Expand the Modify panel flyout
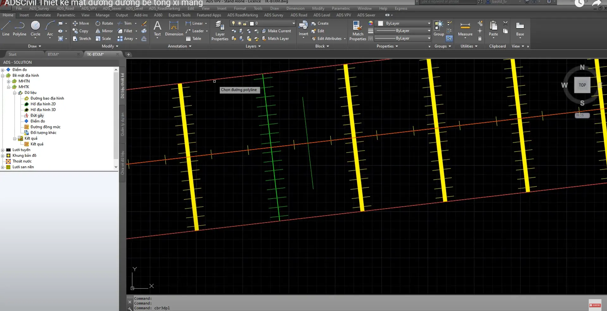This screenshot has height=311, width=607. [110, 46]
